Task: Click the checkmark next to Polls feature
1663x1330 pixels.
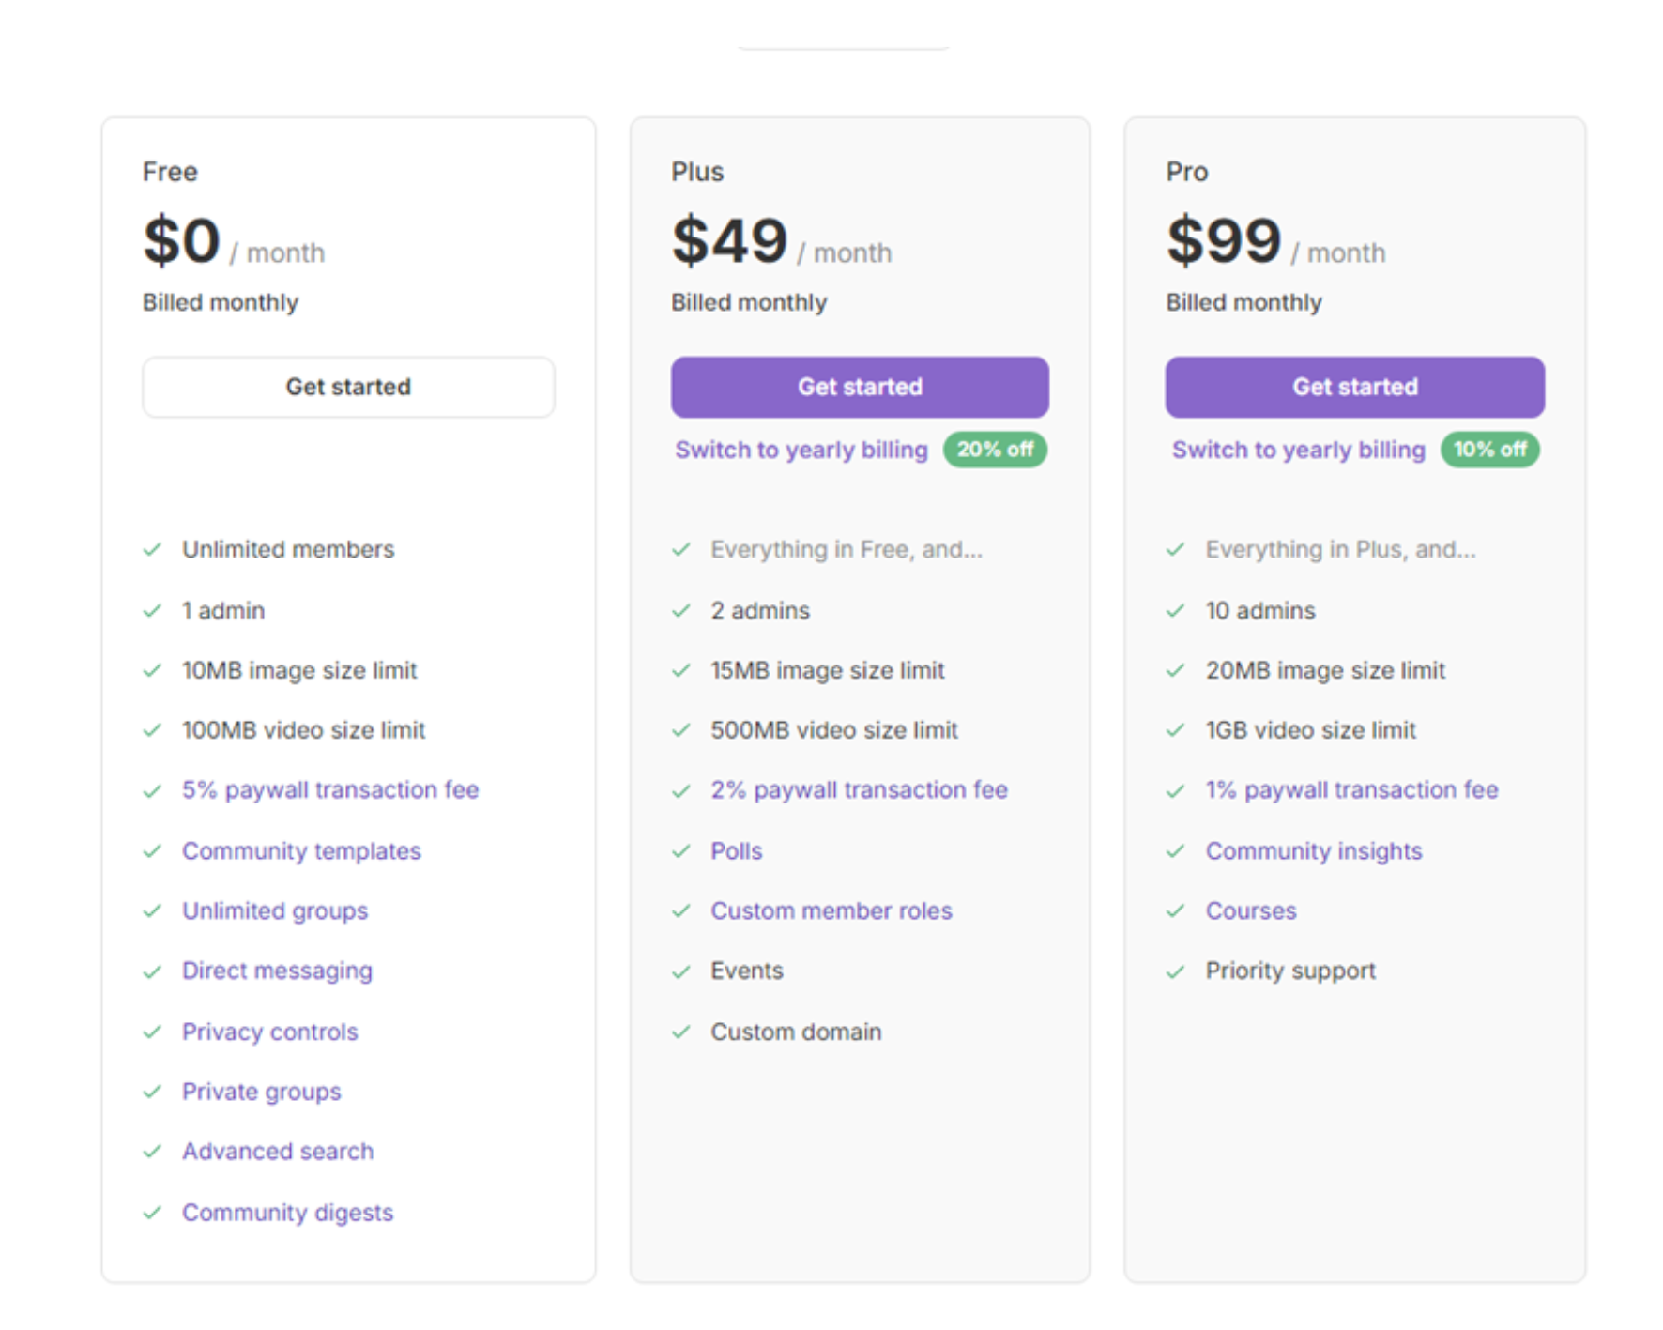Action: (682, 850)
